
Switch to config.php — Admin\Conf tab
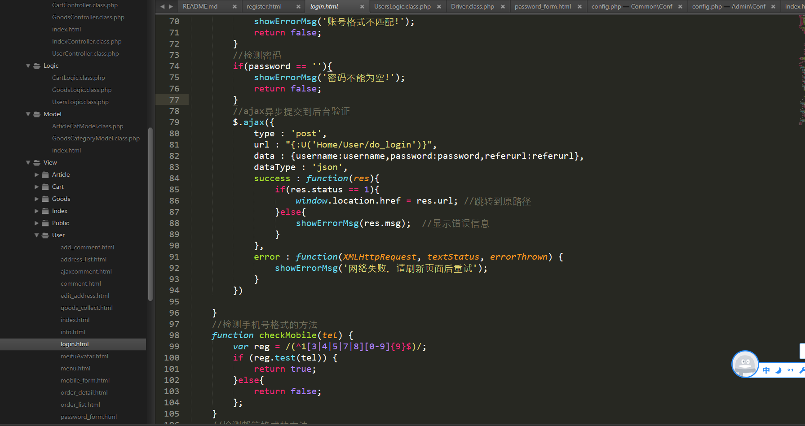pyautogui.click(x=729, y=7)
